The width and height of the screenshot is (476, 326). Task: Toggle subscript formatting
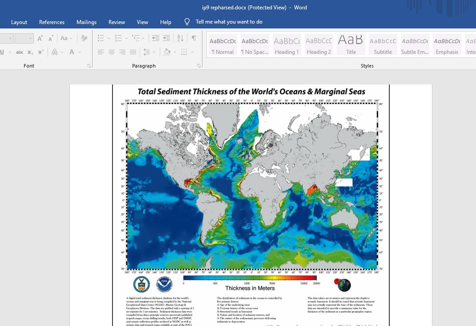(x=30, y=52)
